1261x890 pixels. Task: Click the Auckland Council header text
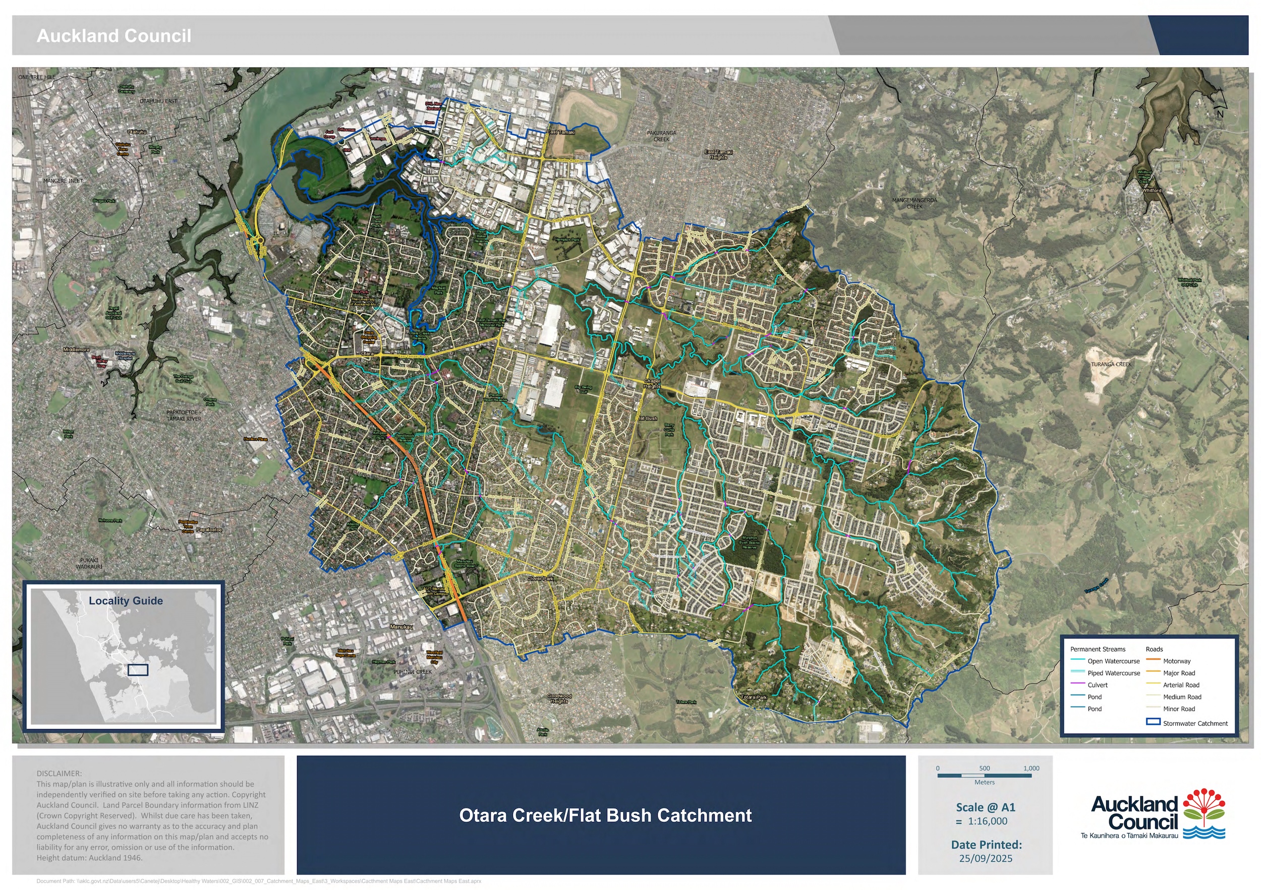(x=113, y=36)
